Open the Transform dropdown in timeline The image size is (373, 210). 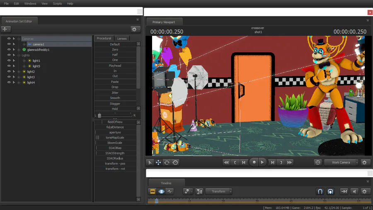click(218, 191)
